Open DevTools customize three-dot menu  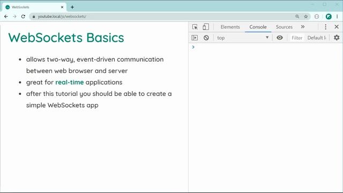click(x=325, y=27)
